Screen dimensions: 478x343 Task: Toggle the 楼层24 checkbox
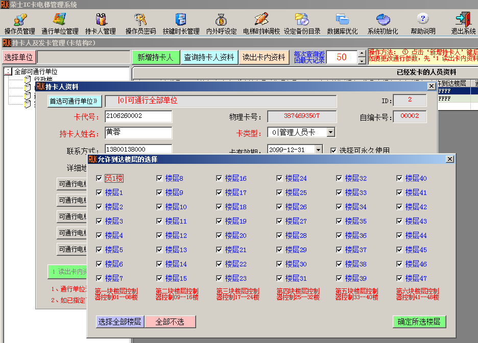tap(280, 179)
